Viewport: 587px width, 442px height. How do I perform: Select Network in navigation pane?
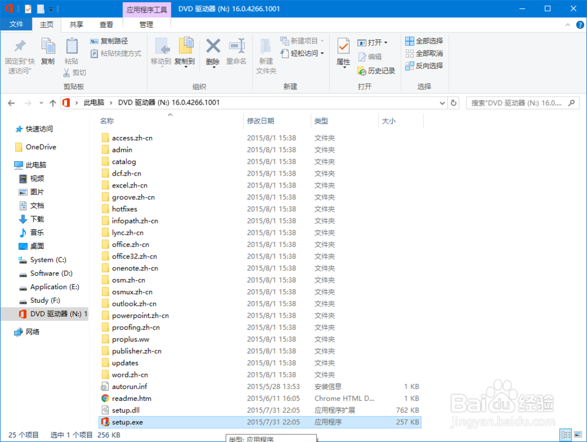(x=27, y=331)
